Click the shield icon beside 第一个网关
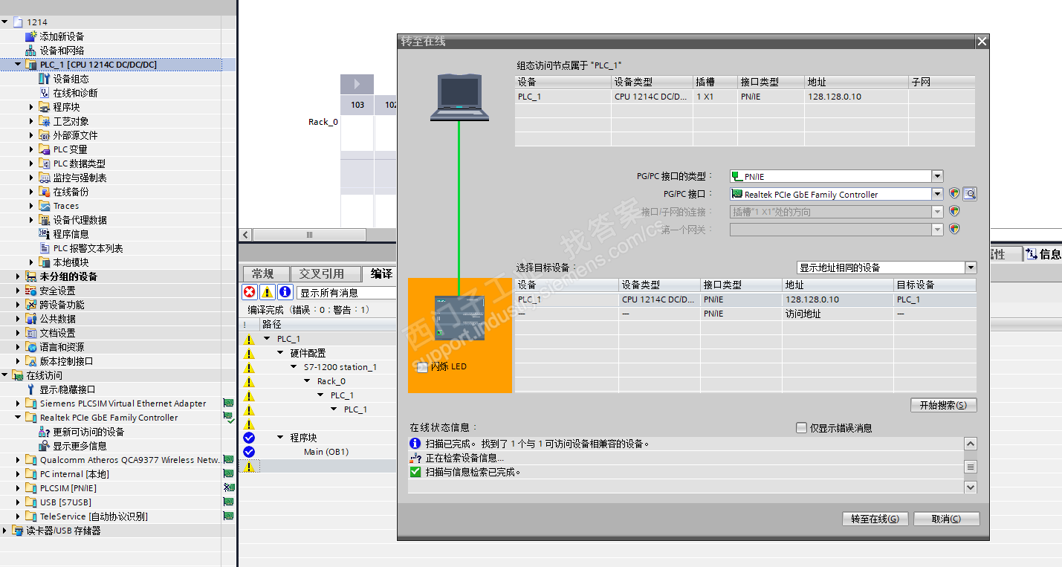Viewport: 1062px width, 567px height. (x=955, y=229)
